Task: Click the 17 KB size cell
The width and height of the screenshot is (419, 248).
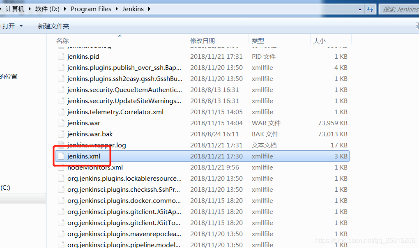Action: (339, 145)
